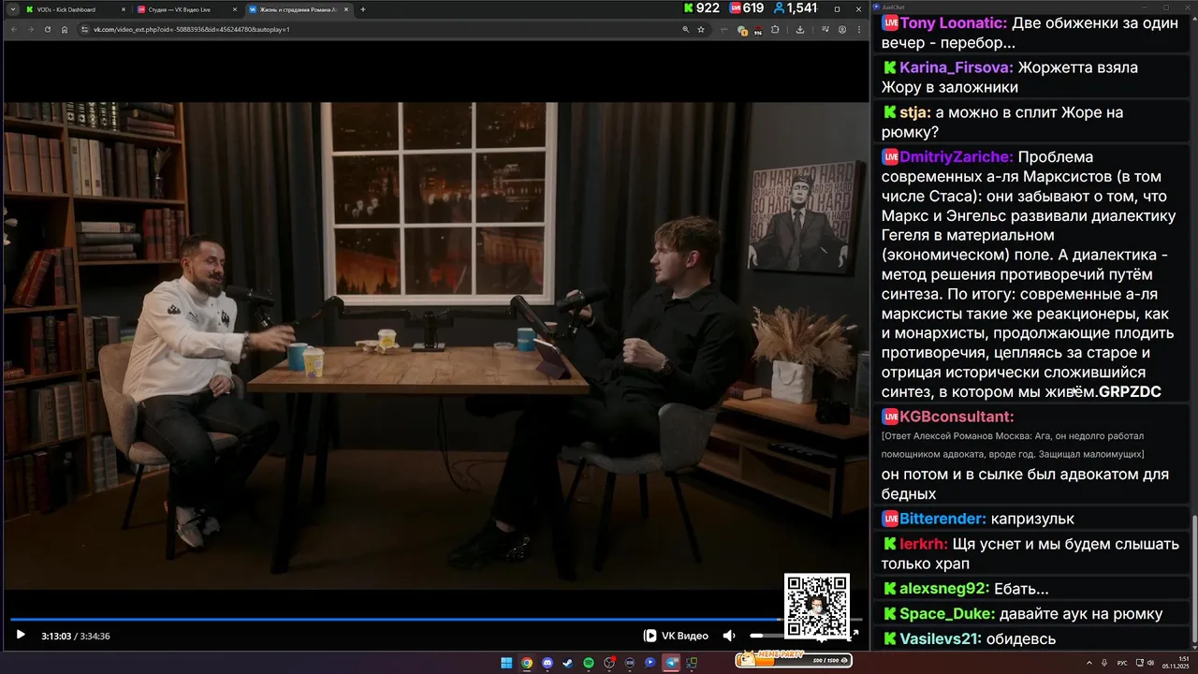This screenshot has height=674, width=1198.
Task: Click the chat window scrollbar
Action: [x=1194, y=580]
